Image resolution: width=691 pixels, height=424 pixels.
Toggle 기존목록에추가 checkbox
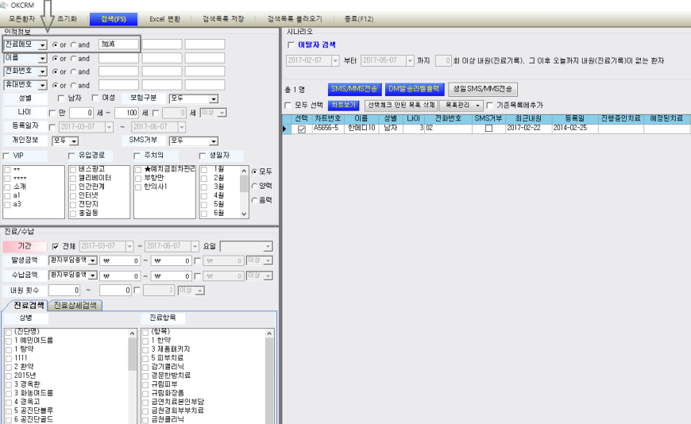(489, 106)
